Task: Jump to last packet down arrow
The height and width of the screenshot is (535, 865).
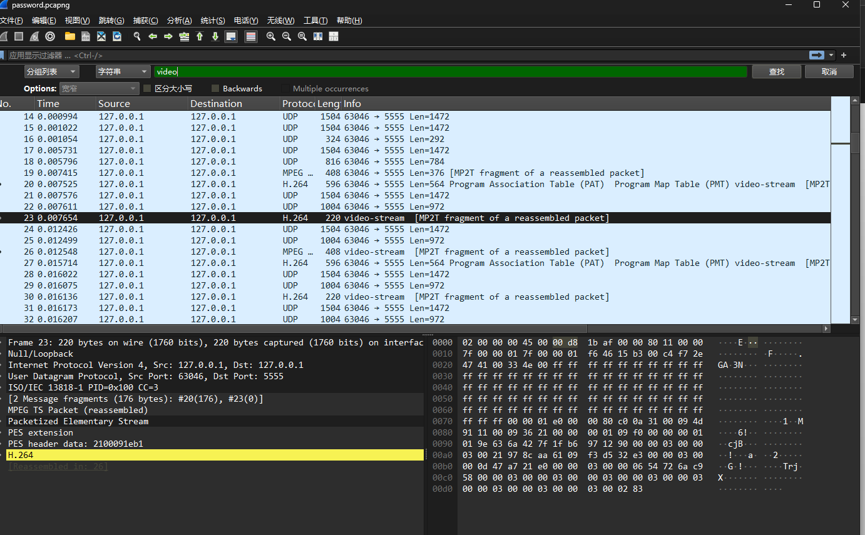Action: click(x=215, y=36)
